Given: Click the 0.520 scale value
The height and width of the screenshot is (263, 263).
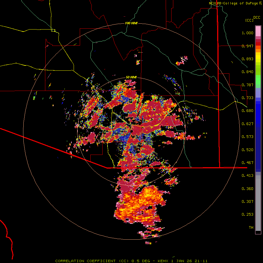Looking at the screenshot, I should [248, 150].
